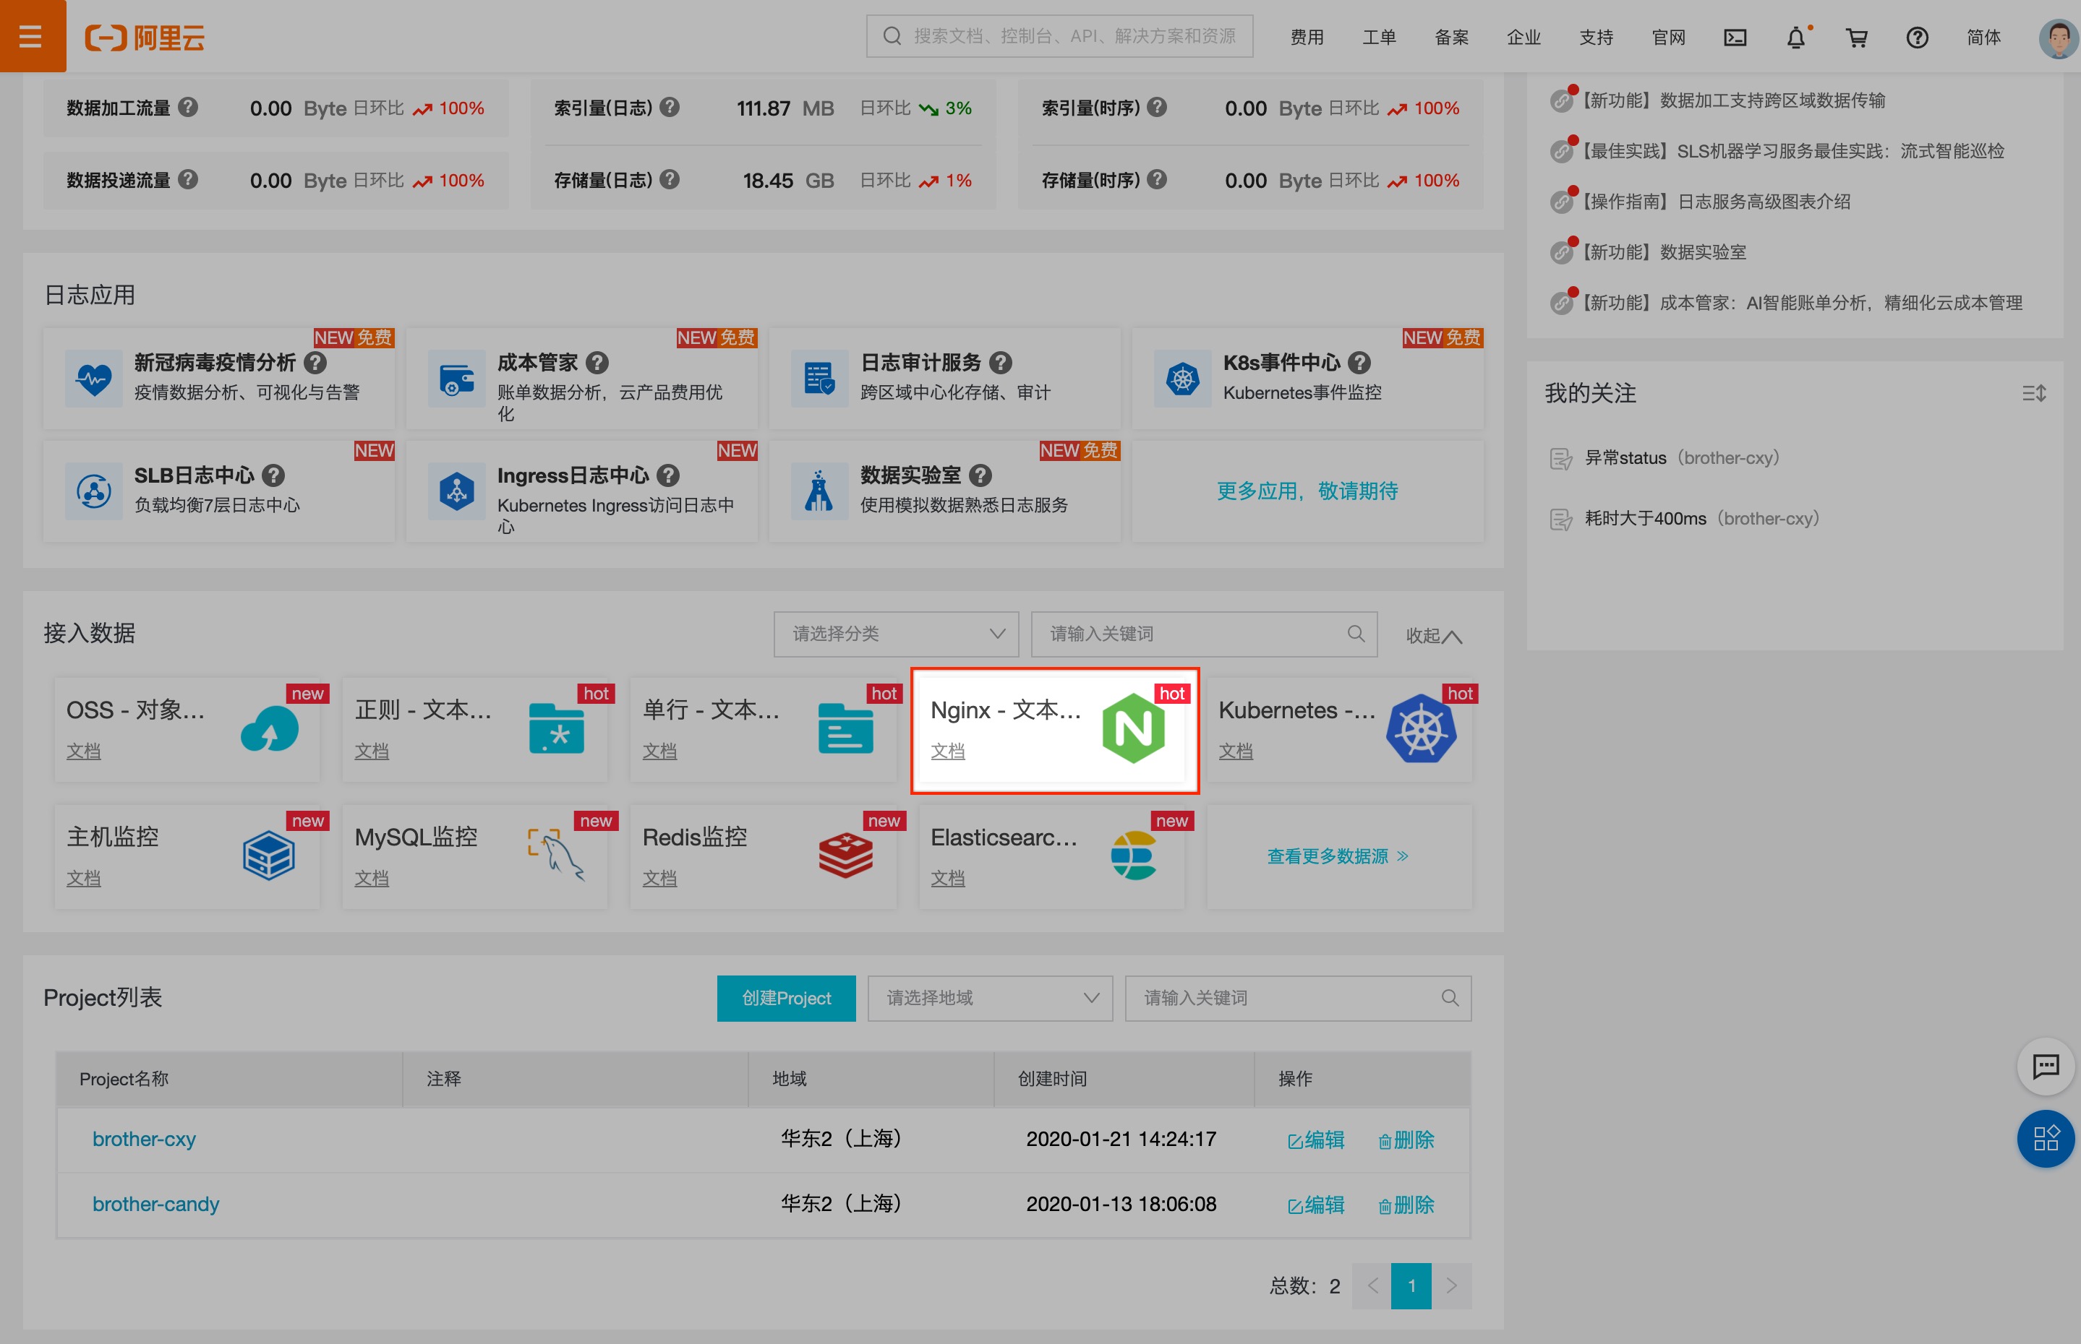Screen dimensions: 2081x1344
Task: Select the 单行 - 文本 data source card
Action: click(x=762, y=730)
